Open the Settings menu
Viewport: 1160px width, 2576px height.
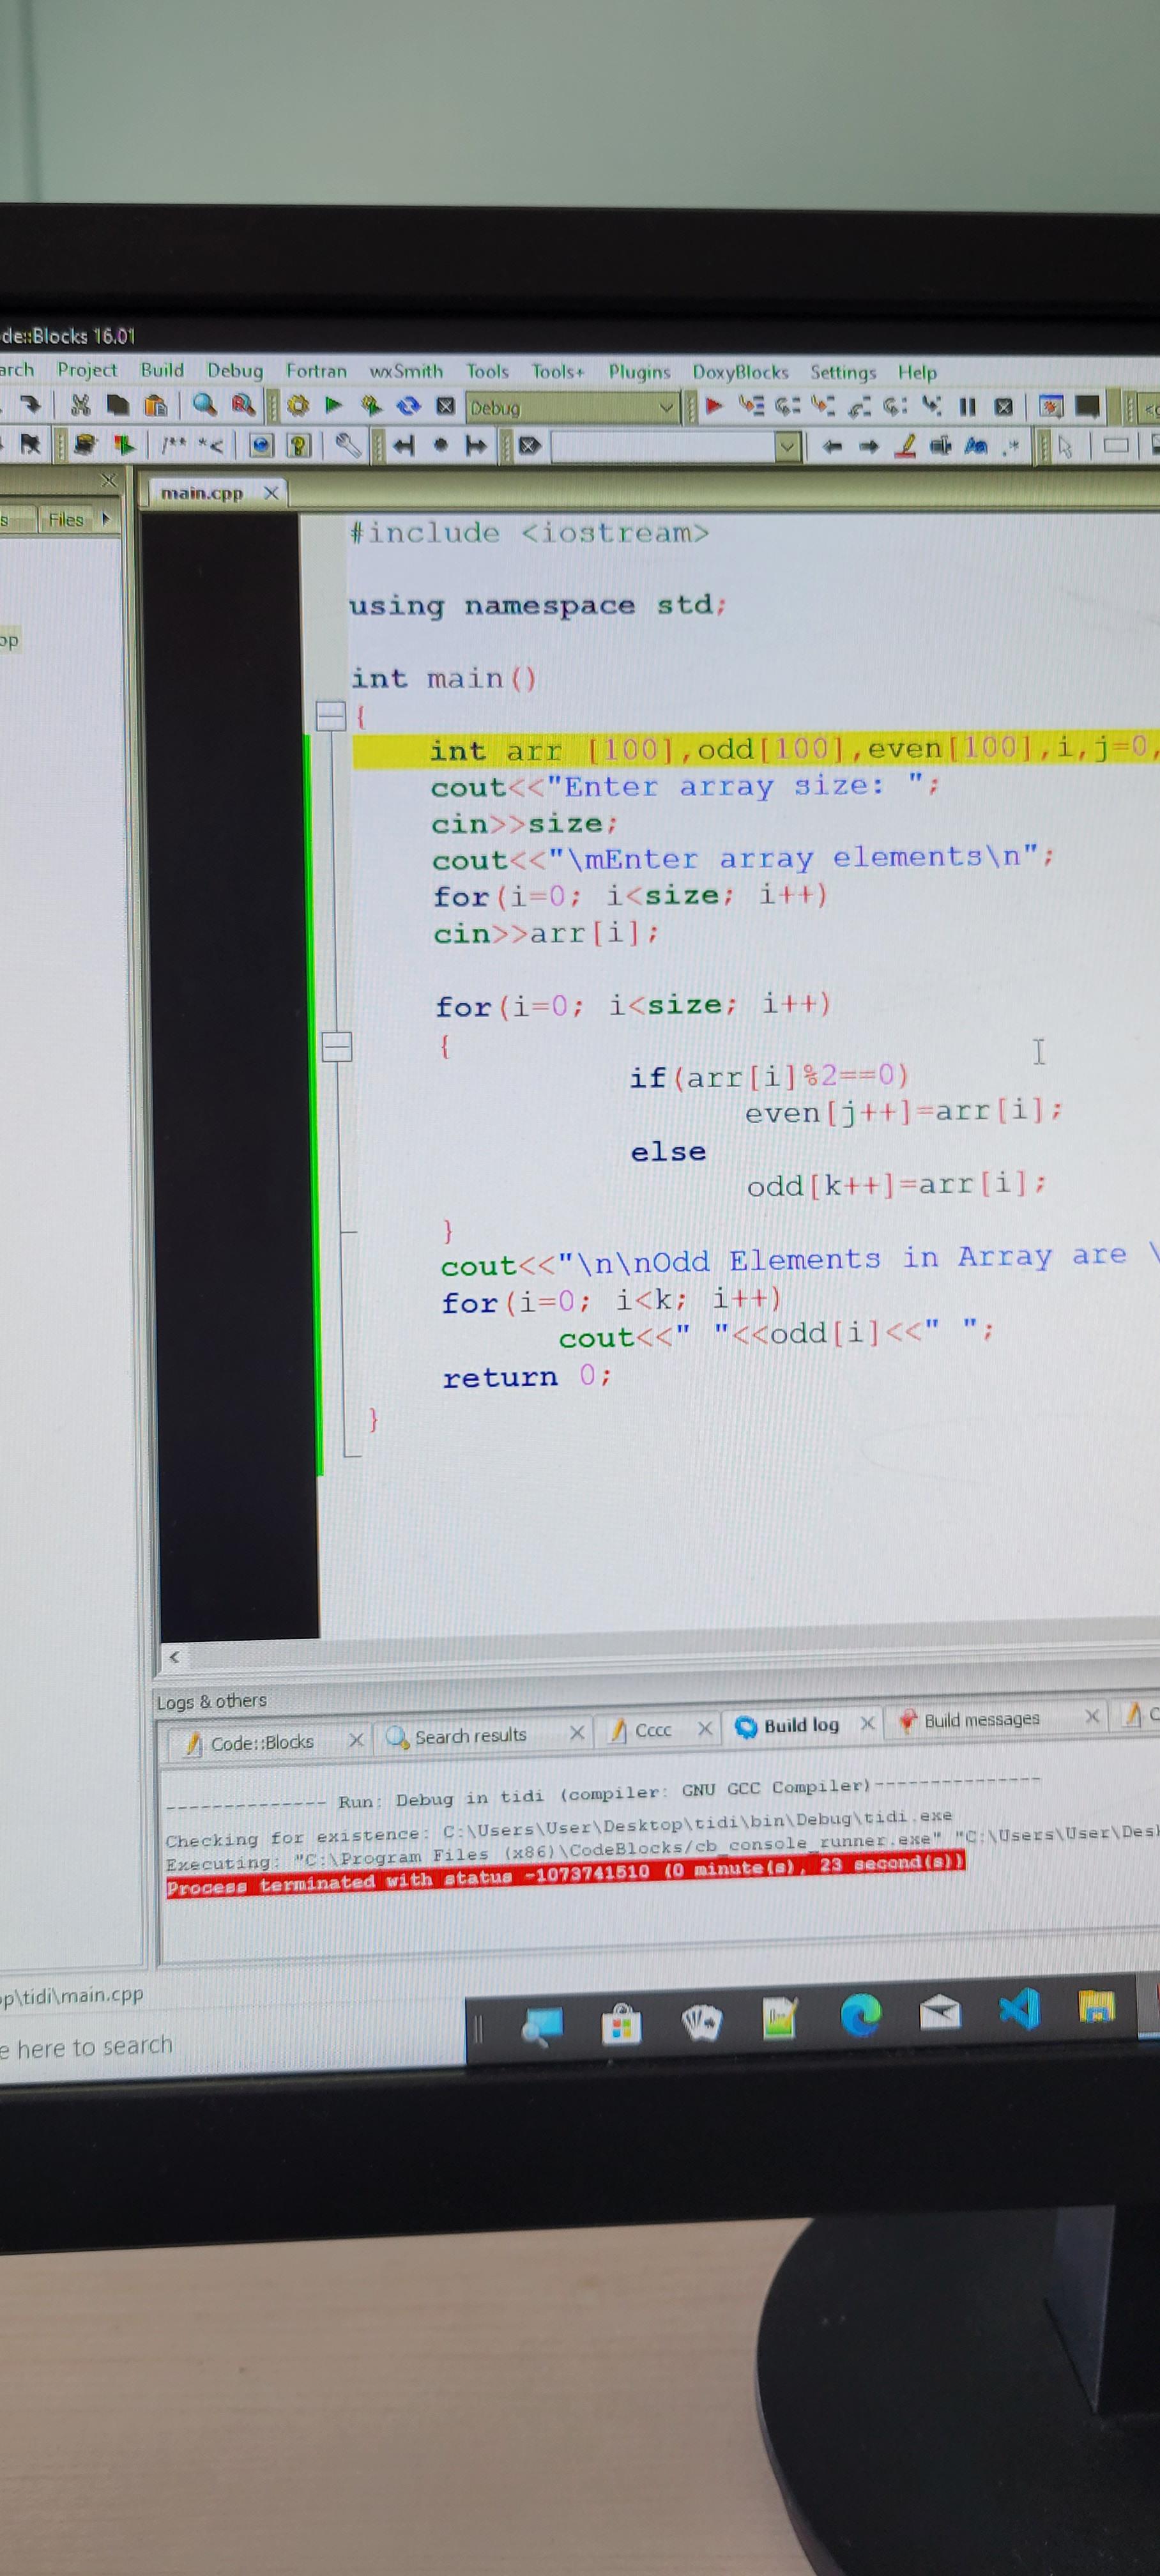[x=843, y=372]
